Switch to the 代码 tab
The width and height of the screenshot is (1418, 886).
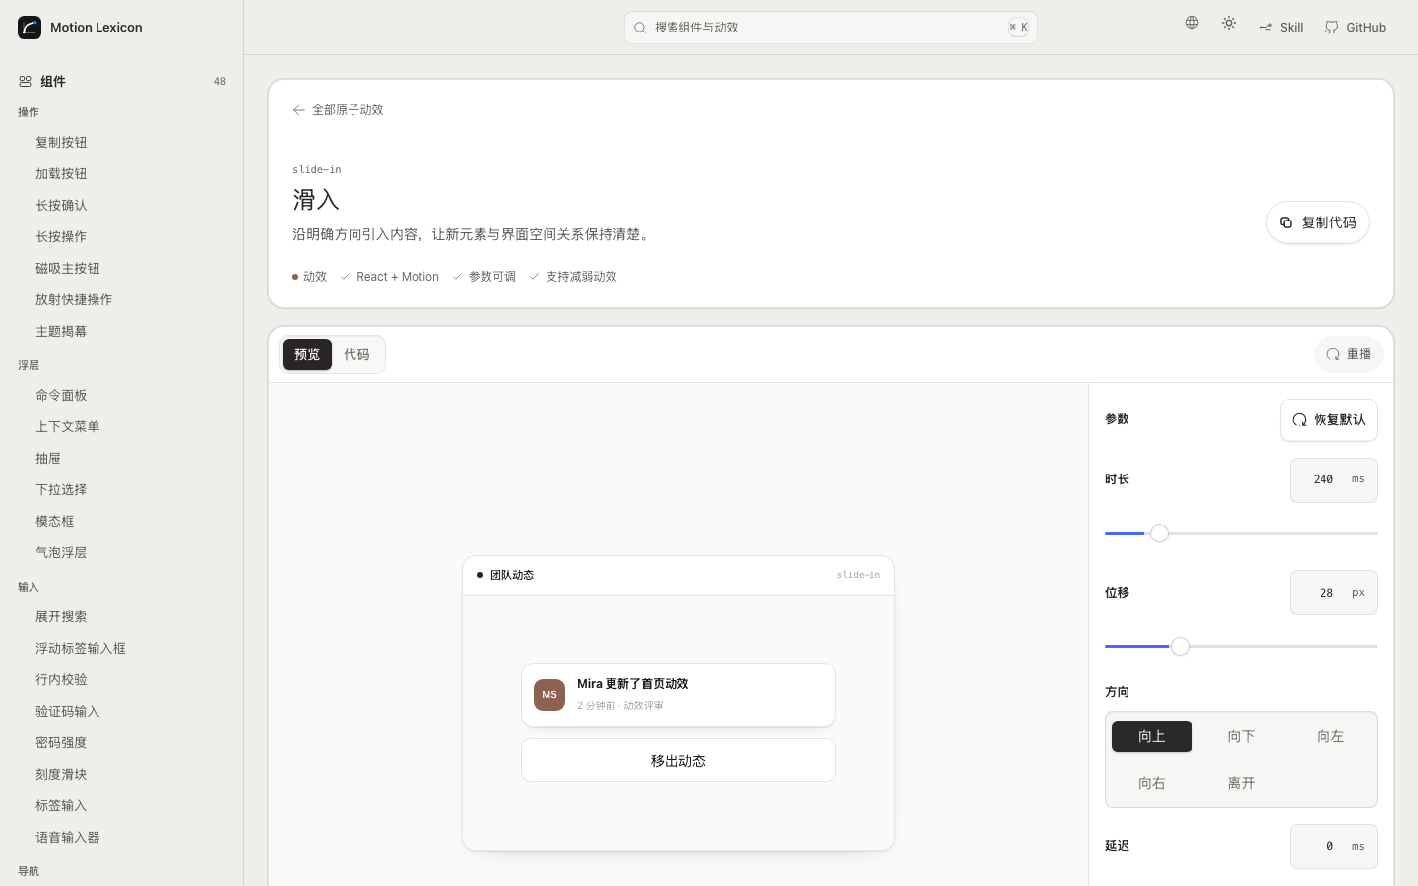[x=356, y=354]
